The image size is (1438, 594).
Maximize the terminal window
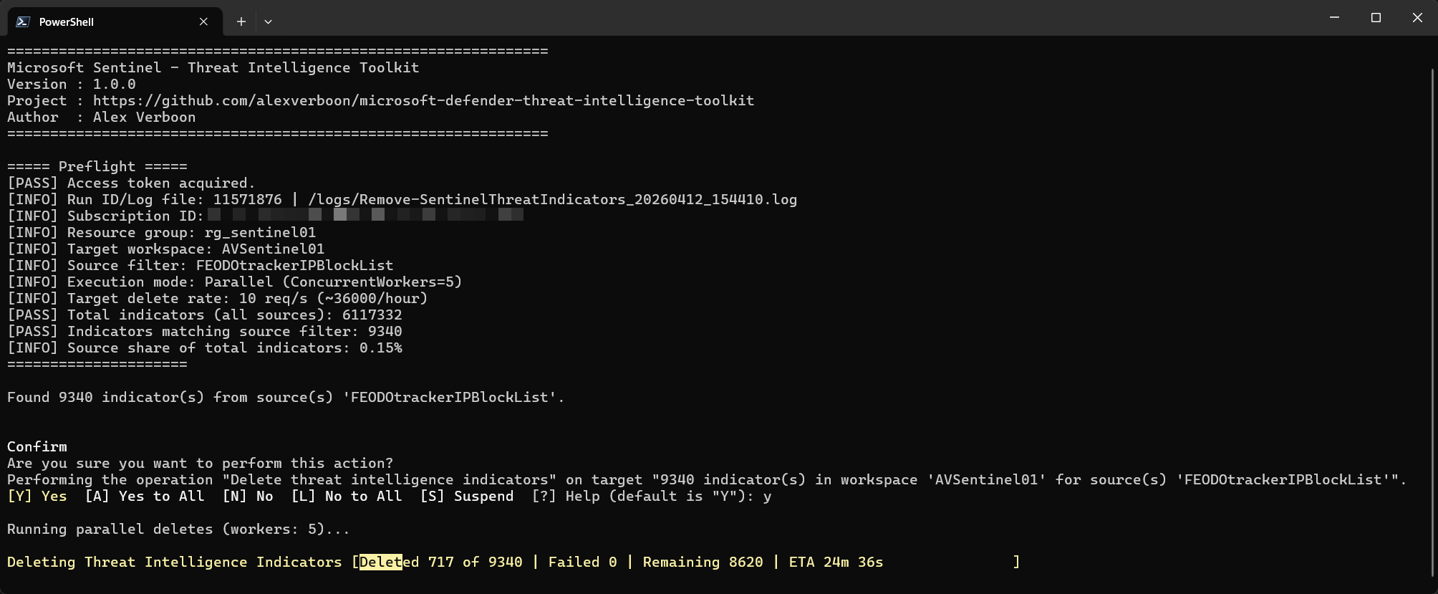tap(1376, 18)
